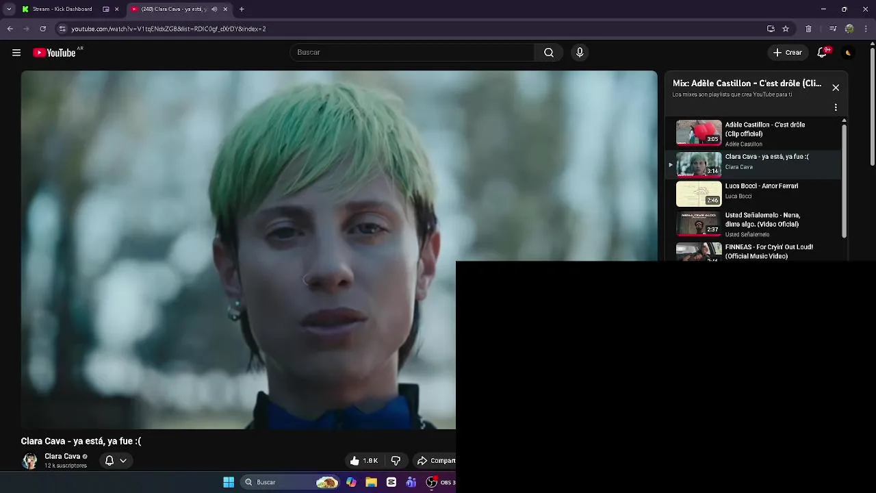Open the Windows Start menu
This screenshot has width=876, height=493.
(x=229, y=482)
